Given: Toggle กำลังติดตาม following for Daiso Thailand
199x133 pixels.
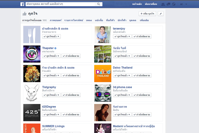Looking at the screenshot, I should (x=142, y=75).
